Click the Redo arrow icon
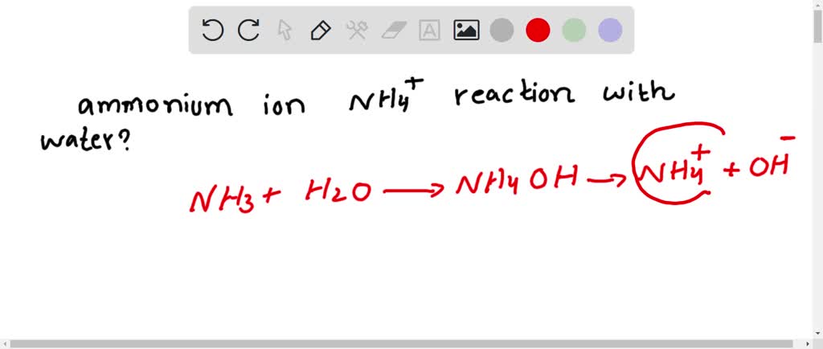Screen dimensions: 823x349 (x=248, y=31)
